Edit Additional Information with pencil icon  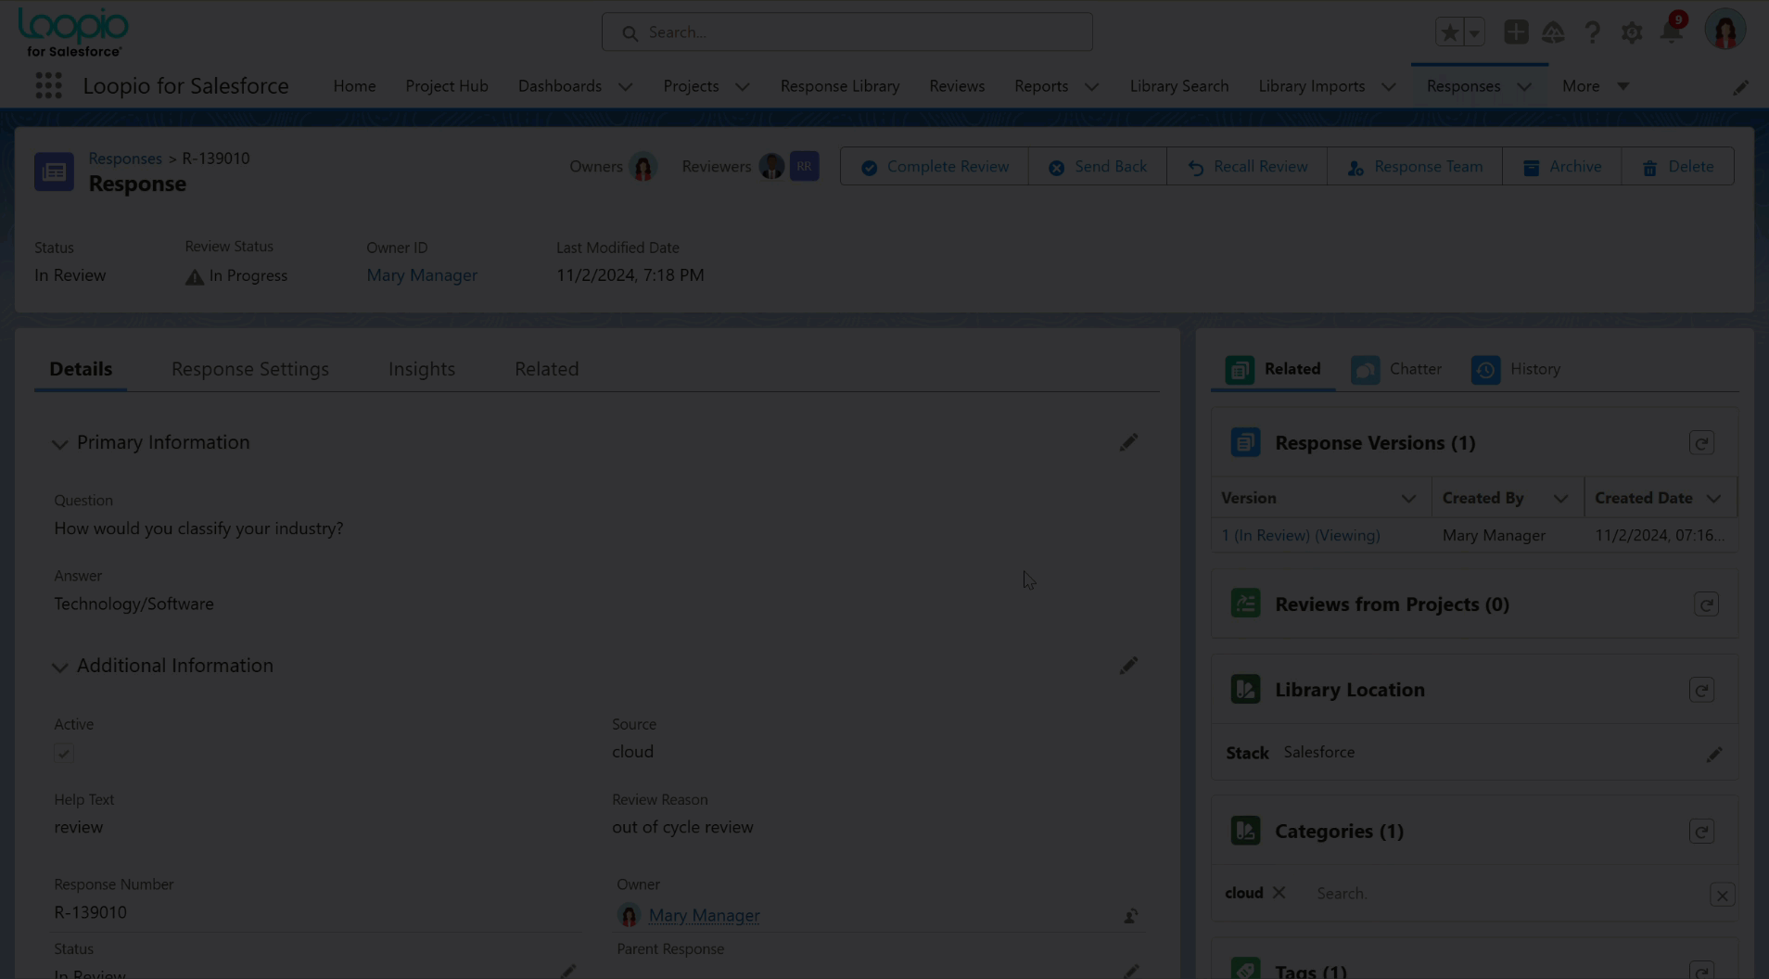pos(1128,666)
